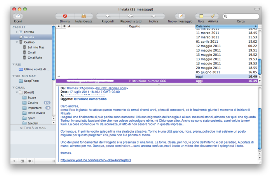Click the toolbar toggle pill button
Screen dimensions: 272x178
pos(257,9)
